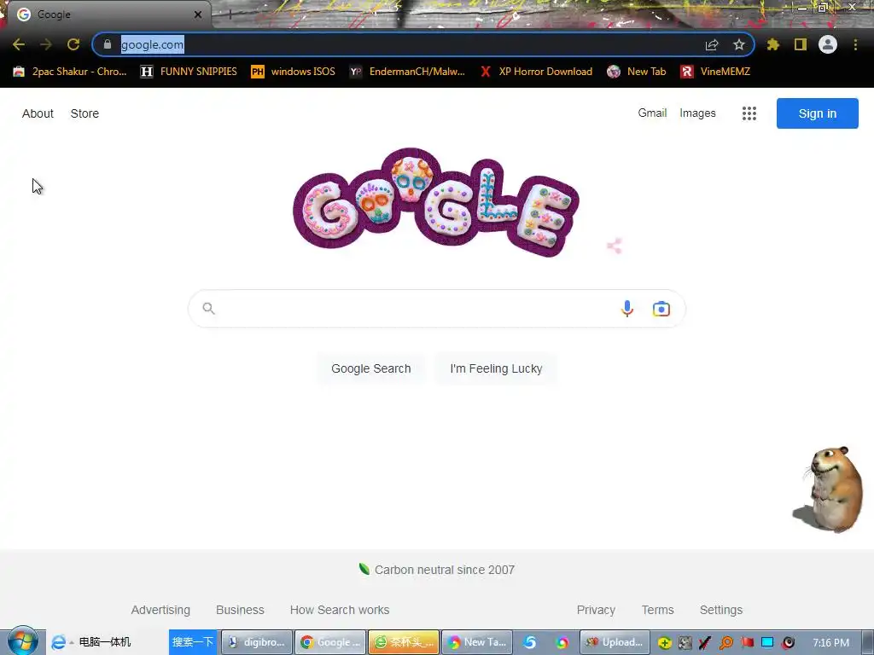This screenshot has width=874, height=655.
Task: Open How Search works link
Action: tap(340, 610)
